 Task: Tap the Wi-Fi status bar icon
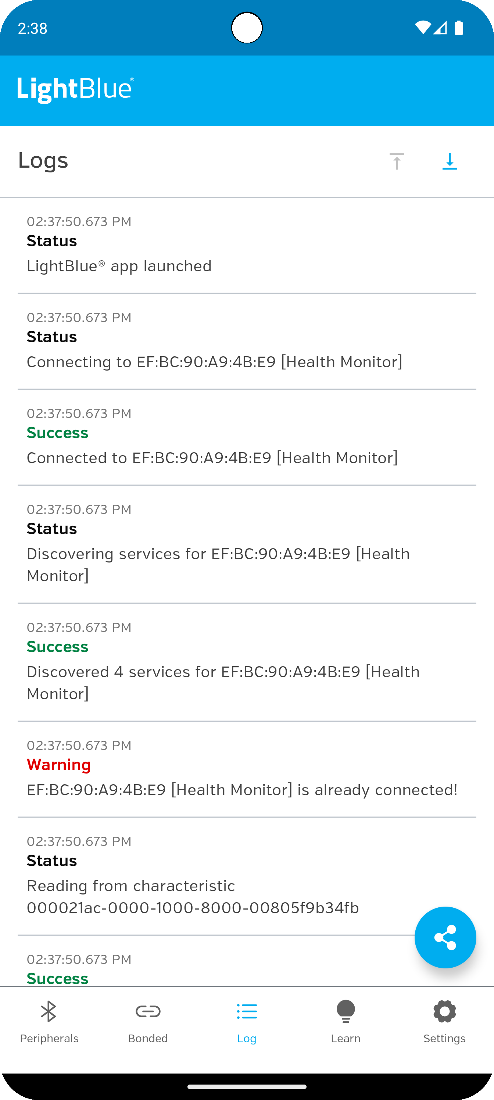tap(423, 28)
